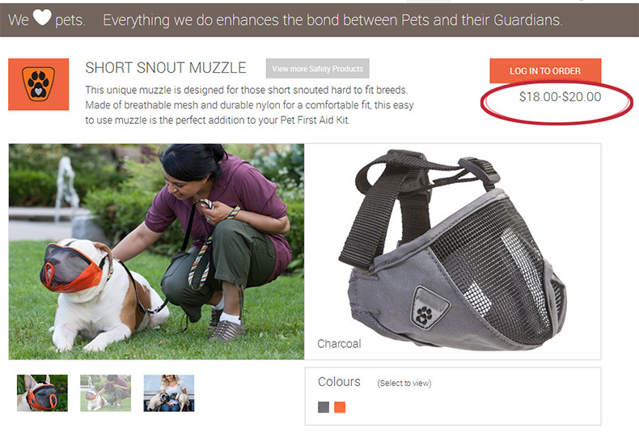The height and width of the screenshot is (433, 639).
Task: Click the Pets and their Guardians tagline
Action: coord(332,20)
